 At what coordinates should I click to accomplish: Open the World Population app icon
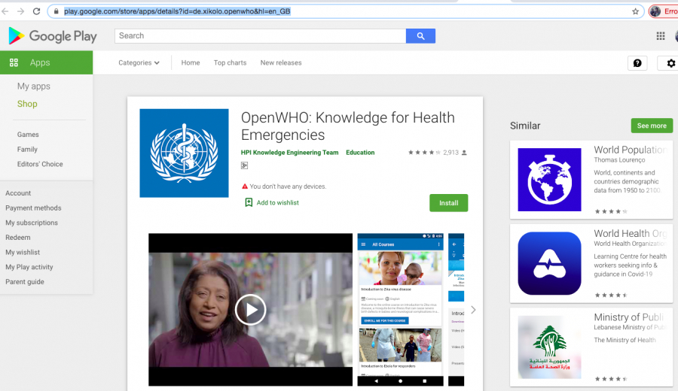click(x=550, y=180)
